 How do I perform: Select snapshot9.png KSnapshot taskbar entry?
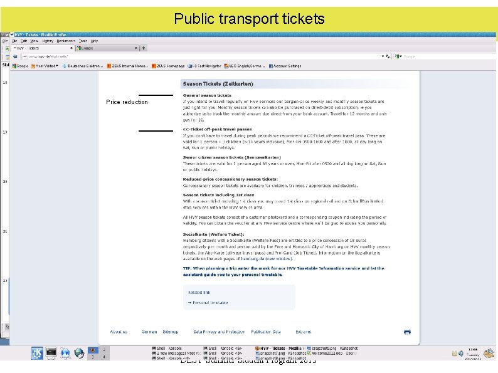pos(332,349)
